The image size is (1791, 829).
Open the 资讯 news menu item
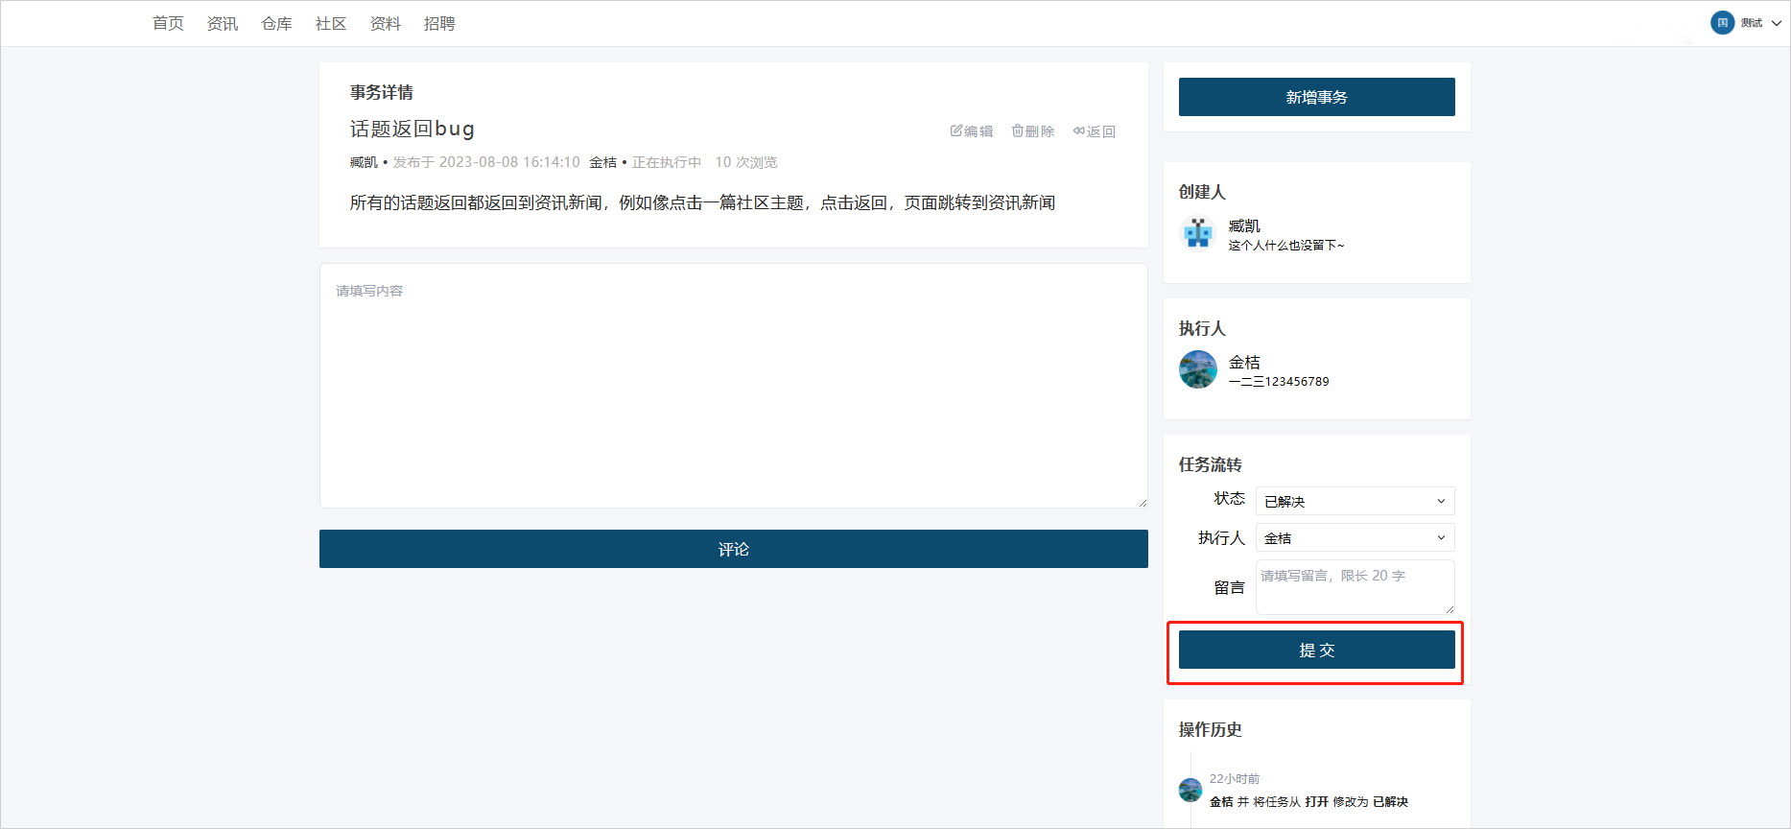click(x=223, y=23)
